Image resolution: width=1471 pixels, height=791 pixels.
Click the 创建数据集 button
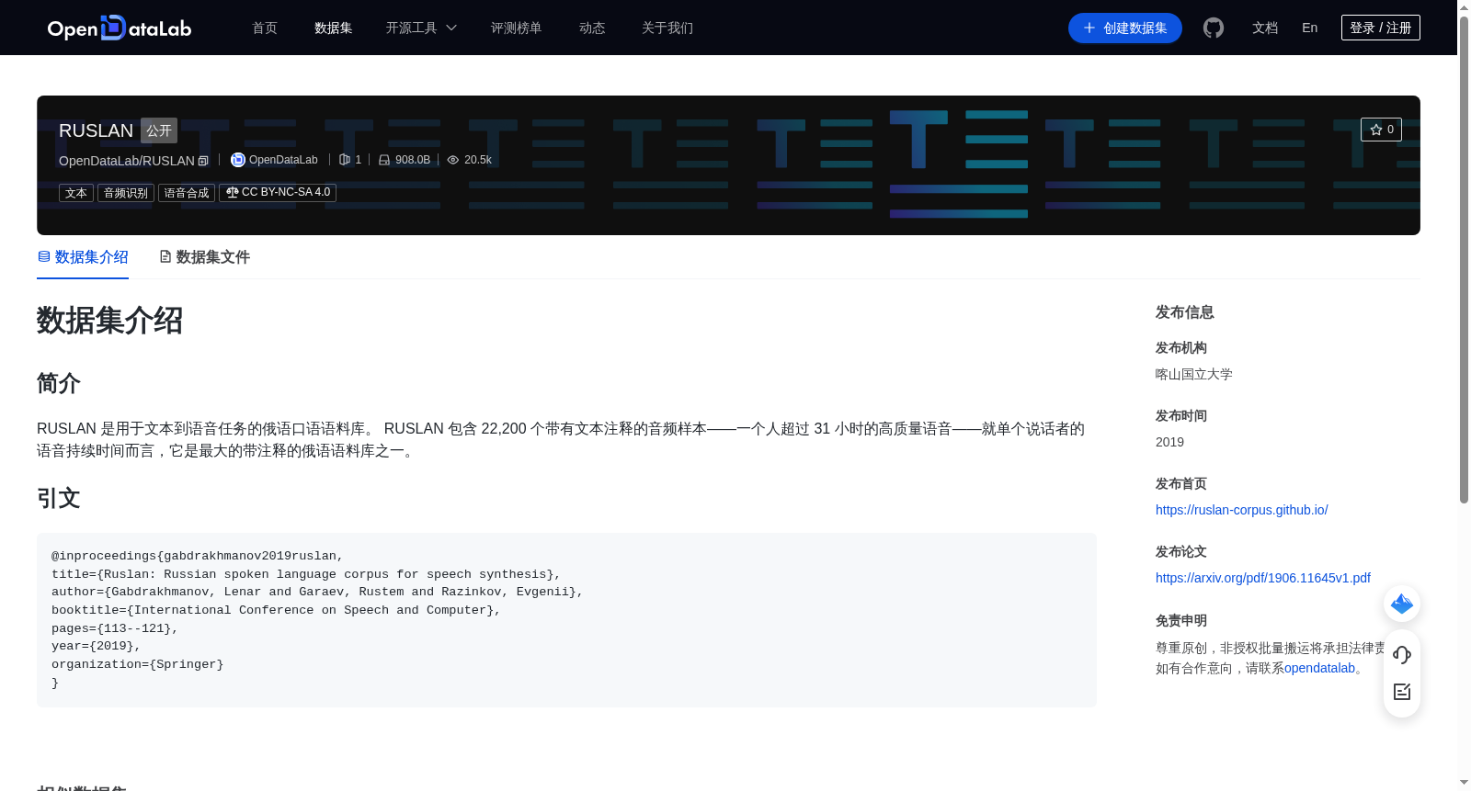click(1125, 28)
